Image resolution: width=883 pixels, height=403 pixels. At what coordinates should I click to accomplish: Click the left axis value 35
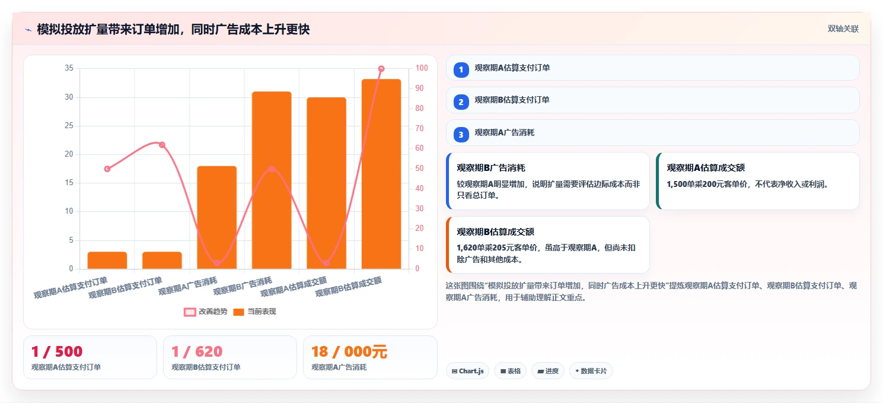69,69
